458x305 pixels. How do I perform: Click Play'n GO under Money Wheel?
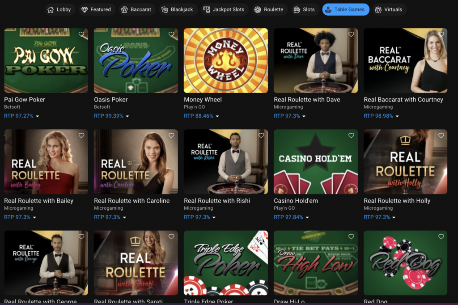click(x=195, y=107)
